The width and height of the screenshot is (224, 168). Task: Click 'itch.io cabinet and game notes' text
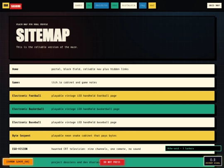(x=74, y=83)
